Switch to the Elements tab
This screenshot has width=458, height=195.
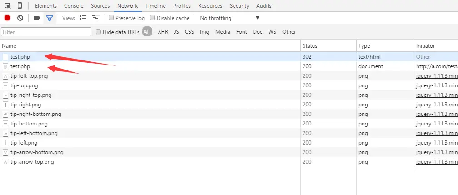pyautogui.click(x=46, y=6)
